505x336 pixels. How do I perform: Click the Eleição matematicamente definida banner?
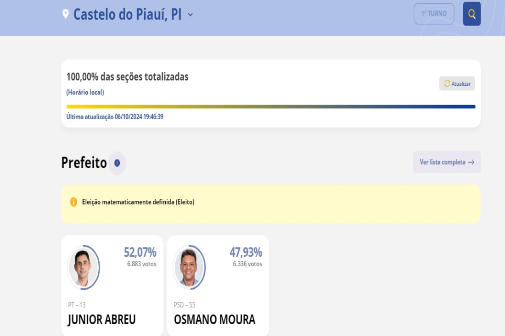tap(271, 204)
